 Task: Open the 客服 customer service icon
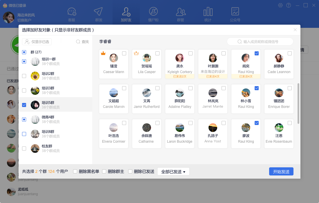(72, 12)
